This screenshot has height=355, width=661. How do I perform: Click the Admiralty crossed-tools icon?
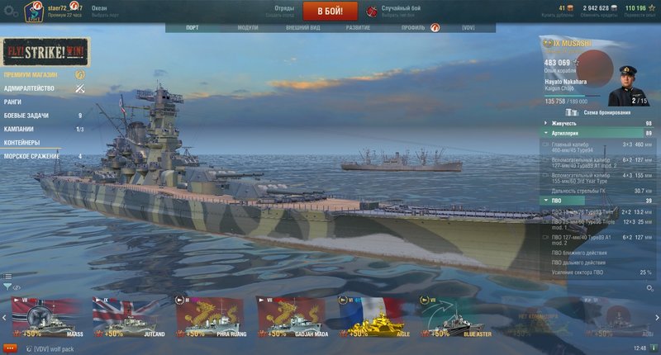point(79,88)
